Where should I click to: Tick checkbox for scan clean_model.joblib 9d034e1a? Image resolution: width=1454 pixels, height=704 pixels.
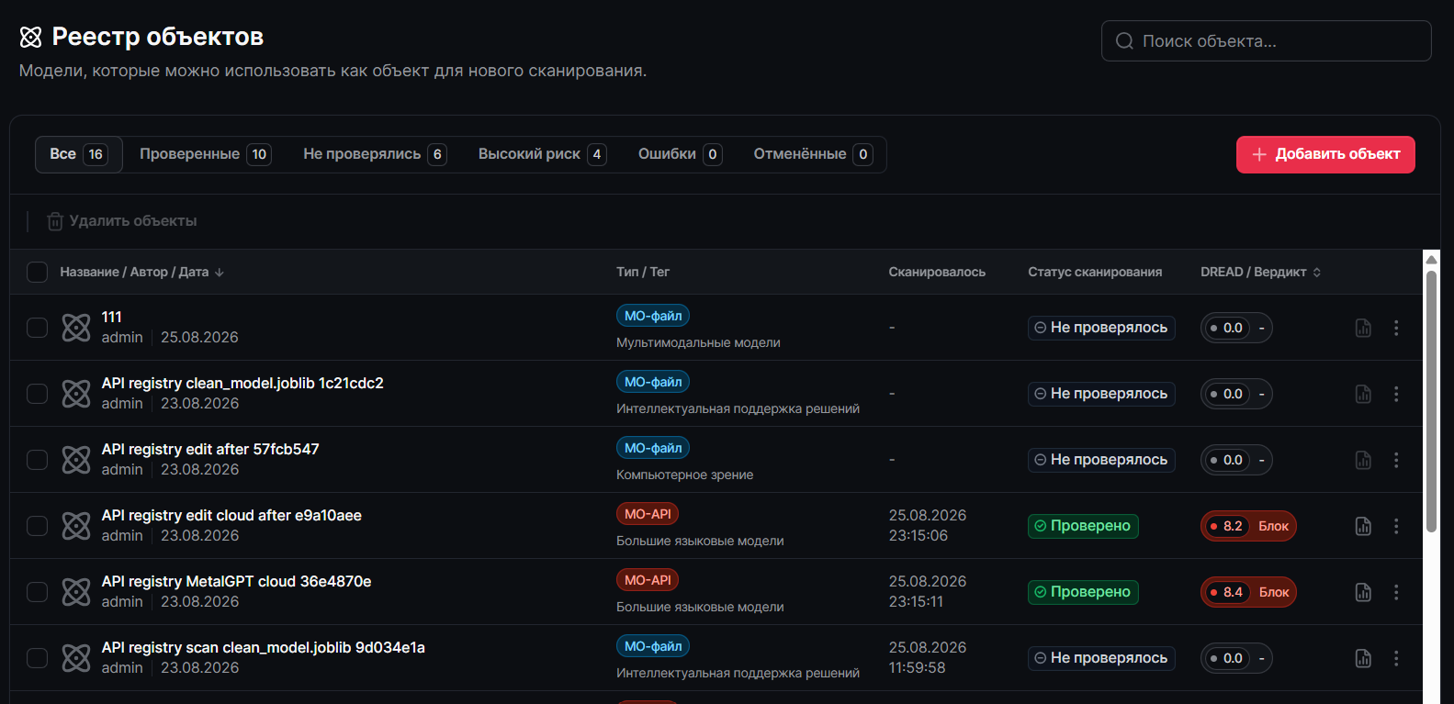coord(37,658)
